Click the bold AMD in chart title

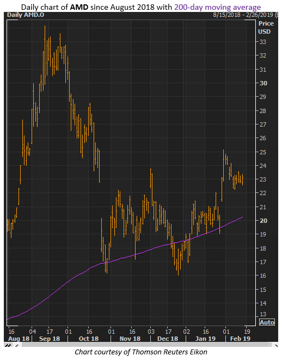[79, 7]
